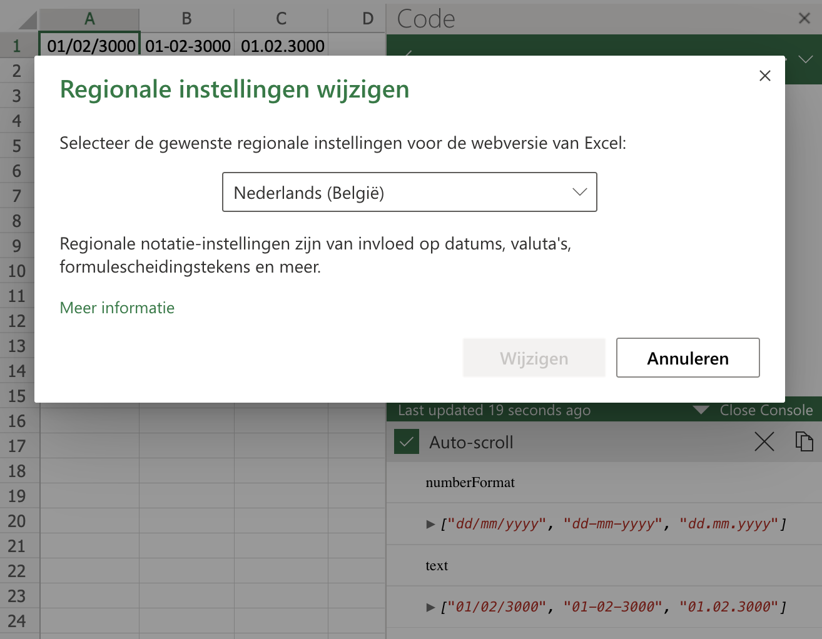Click the Last updated status bar
This screenshot has width=822, height=639.
point(494,410)
